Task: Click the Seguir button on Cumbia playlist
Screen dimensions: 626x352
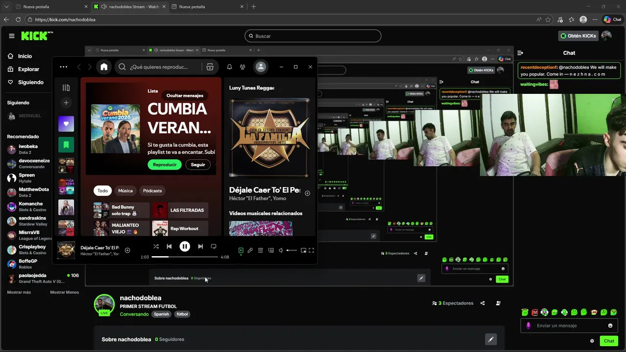Action: coord(198,165)
